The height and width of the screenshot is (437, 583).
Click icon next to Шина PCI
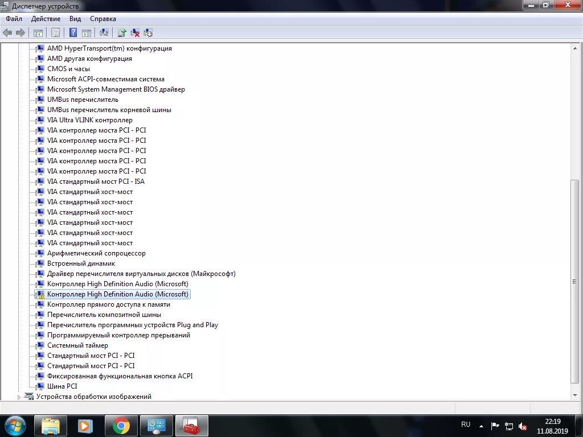point(40,386)
